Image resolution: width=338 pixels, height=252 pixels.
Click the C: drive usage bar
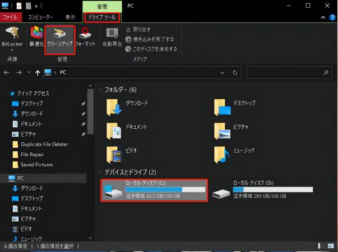point(165,189)
